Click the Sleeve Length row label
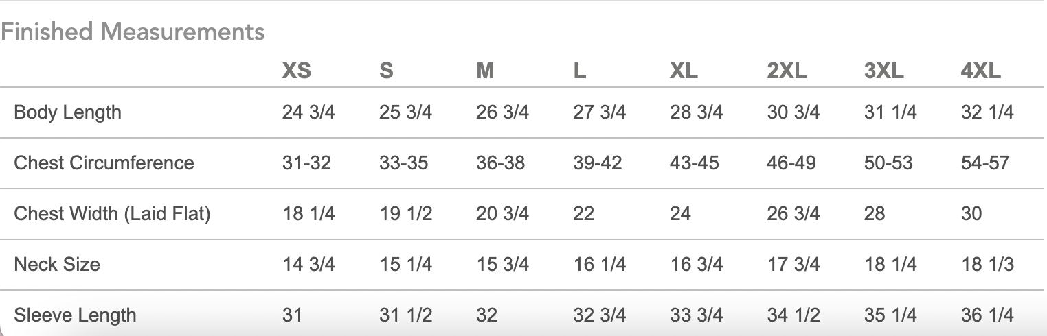1047x336 pixels. (x=75, y=315)
